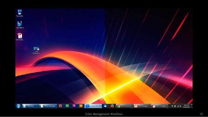Image resolution: width=208 pixels, height=117 pixels.
Task: Switch to the Chrome browser taskbar window
Action: pos(124,106)
